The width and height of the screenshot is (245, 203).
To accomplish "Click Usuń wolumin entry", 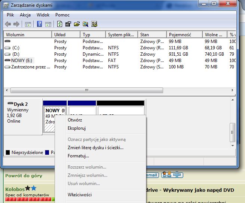I will [x=101, y=184].
